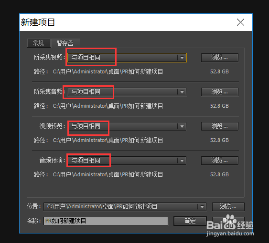This screenshot has height=243, width=269.
Task: Browse folder for 所采集视频
Action: tap(220, 58)
